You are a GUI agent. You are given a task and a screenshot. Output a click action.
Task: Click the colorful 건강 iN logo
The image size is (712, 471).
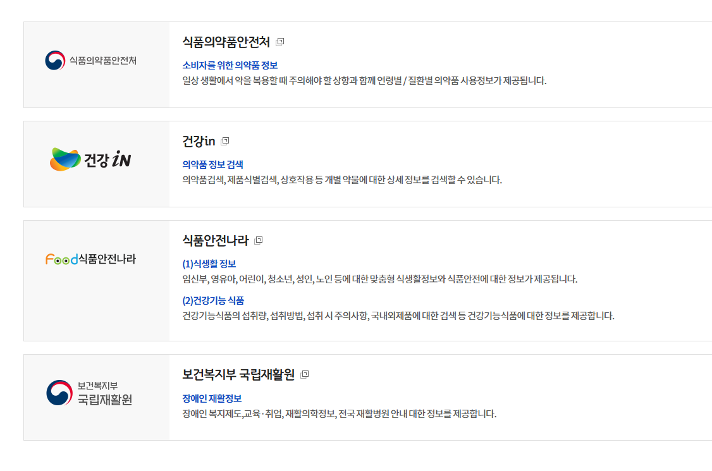pos(91,159)
